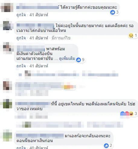
Task: Like the ได้ความรู้ดีมากค่ะ comment via ถูกใจ
Action: click(21, 15)
